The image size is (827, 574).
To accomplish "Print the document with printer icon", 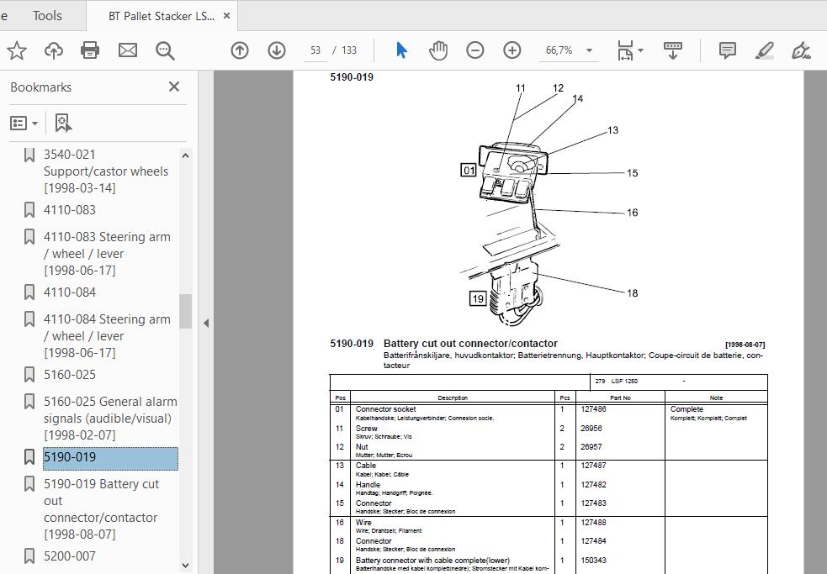I will [90, 50].
